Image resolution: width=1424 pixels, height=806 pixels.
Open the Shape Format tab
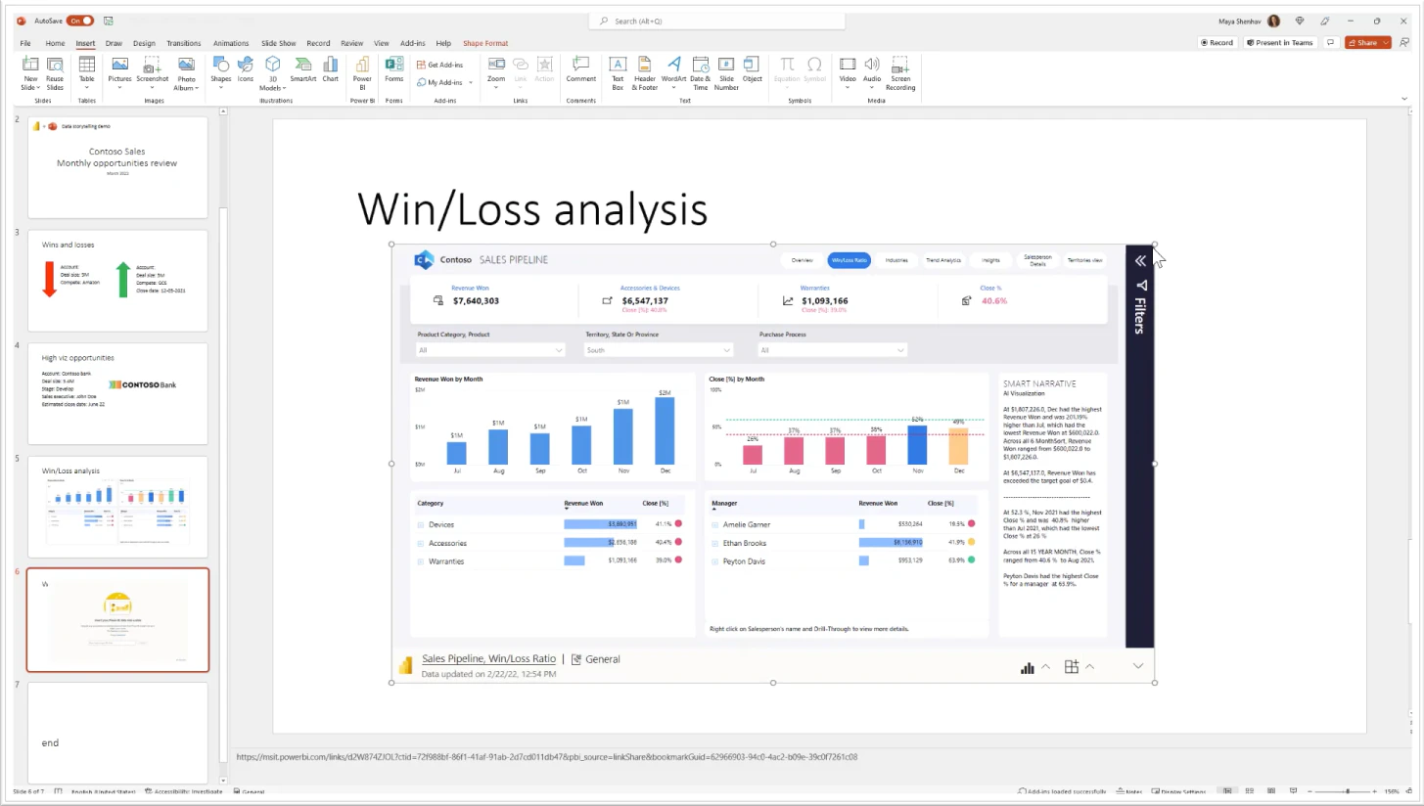coord(485,43)
